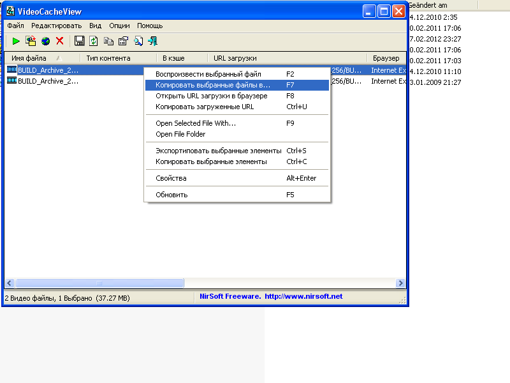
Task: Select Экспортировать выбранные элементы entry
Action: pos(237,151)
